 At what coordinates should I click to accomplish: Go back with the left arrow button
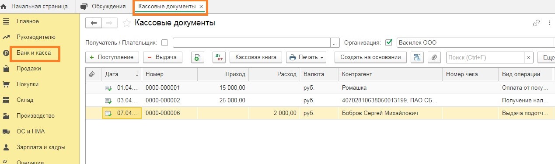coord(94,23)
